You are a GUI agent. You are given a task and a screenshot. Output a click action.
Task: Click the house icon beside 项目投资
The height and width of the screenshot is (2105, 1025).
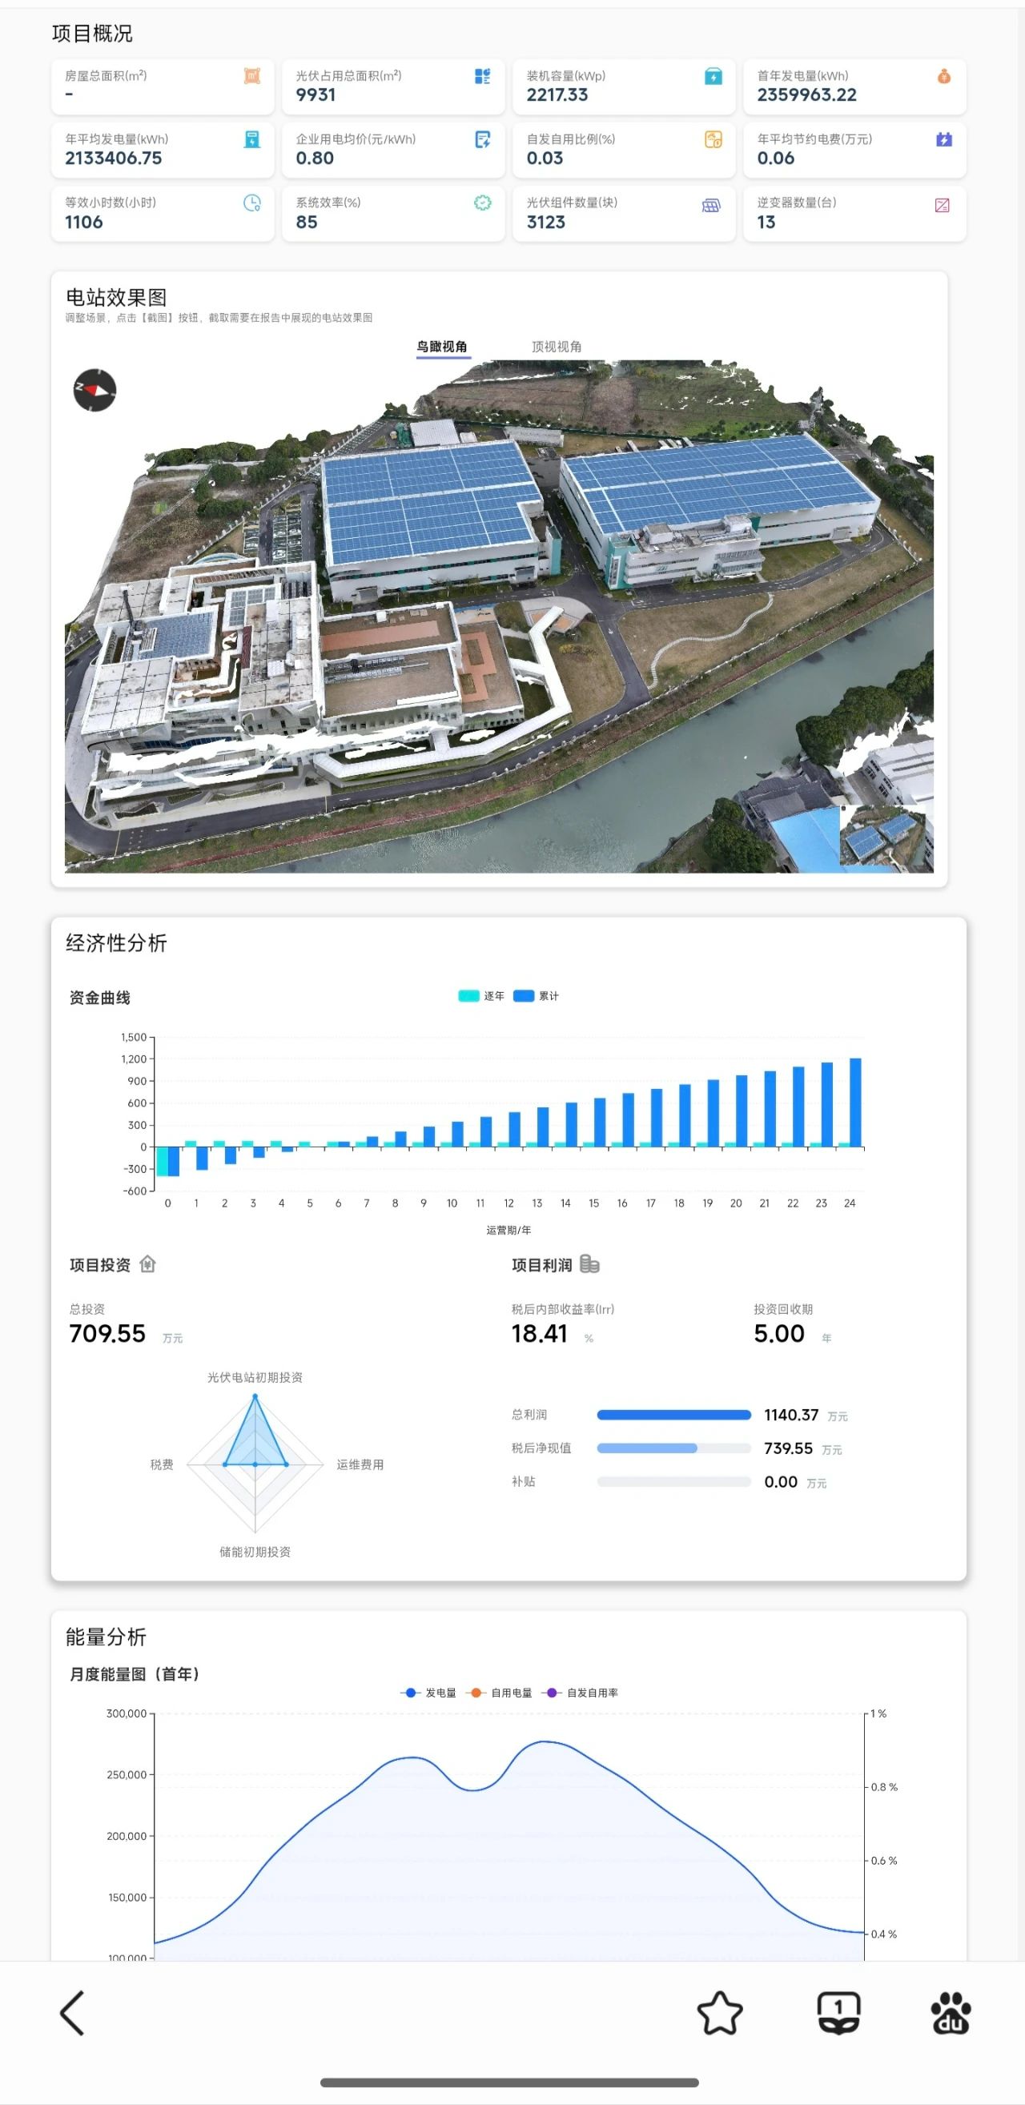[x=148, y=1264]
